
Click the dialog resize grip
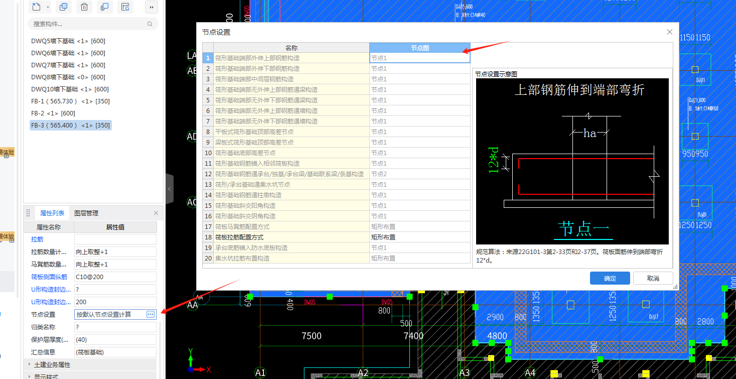coord(675,287)
